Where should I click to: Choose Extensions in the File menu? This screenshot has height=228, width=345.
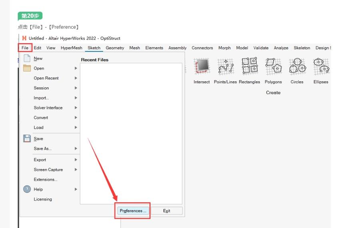tap(46, 179)
